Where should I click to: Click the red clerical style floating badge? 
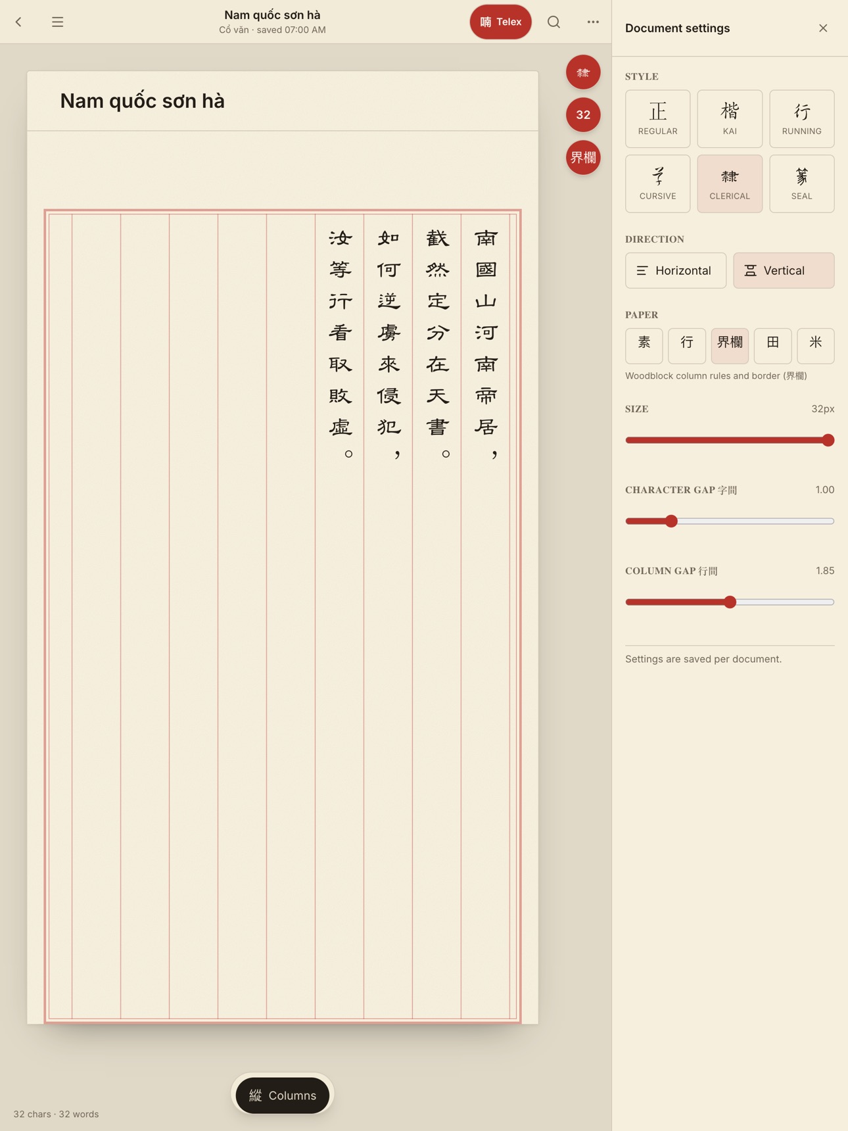coord(583,72)
